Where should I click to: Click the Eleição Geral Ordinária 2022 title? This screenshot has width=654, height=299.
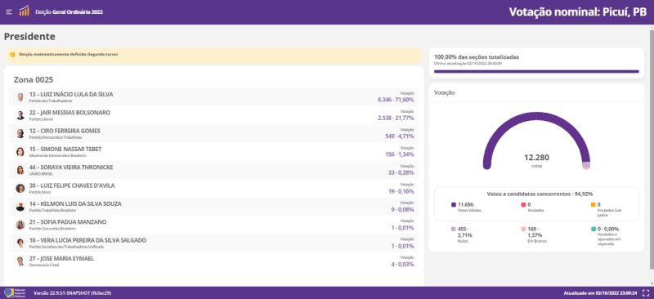[69, 12]
